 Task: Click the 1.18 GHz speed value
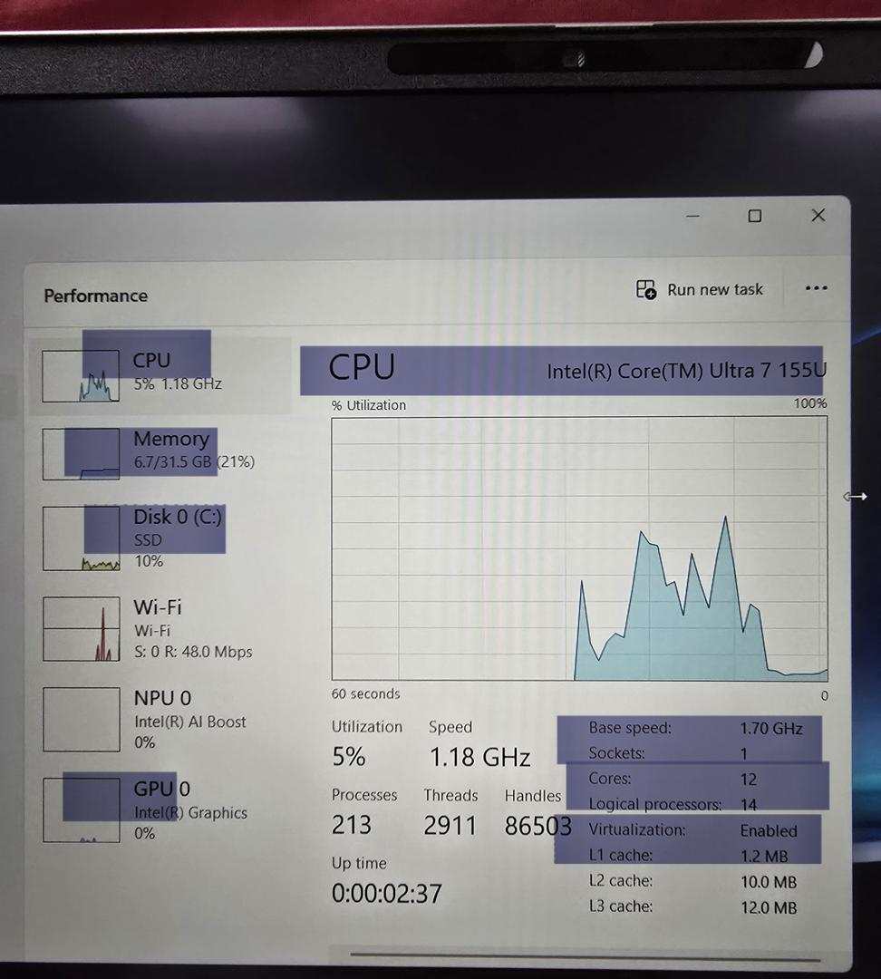click(479, 757)
